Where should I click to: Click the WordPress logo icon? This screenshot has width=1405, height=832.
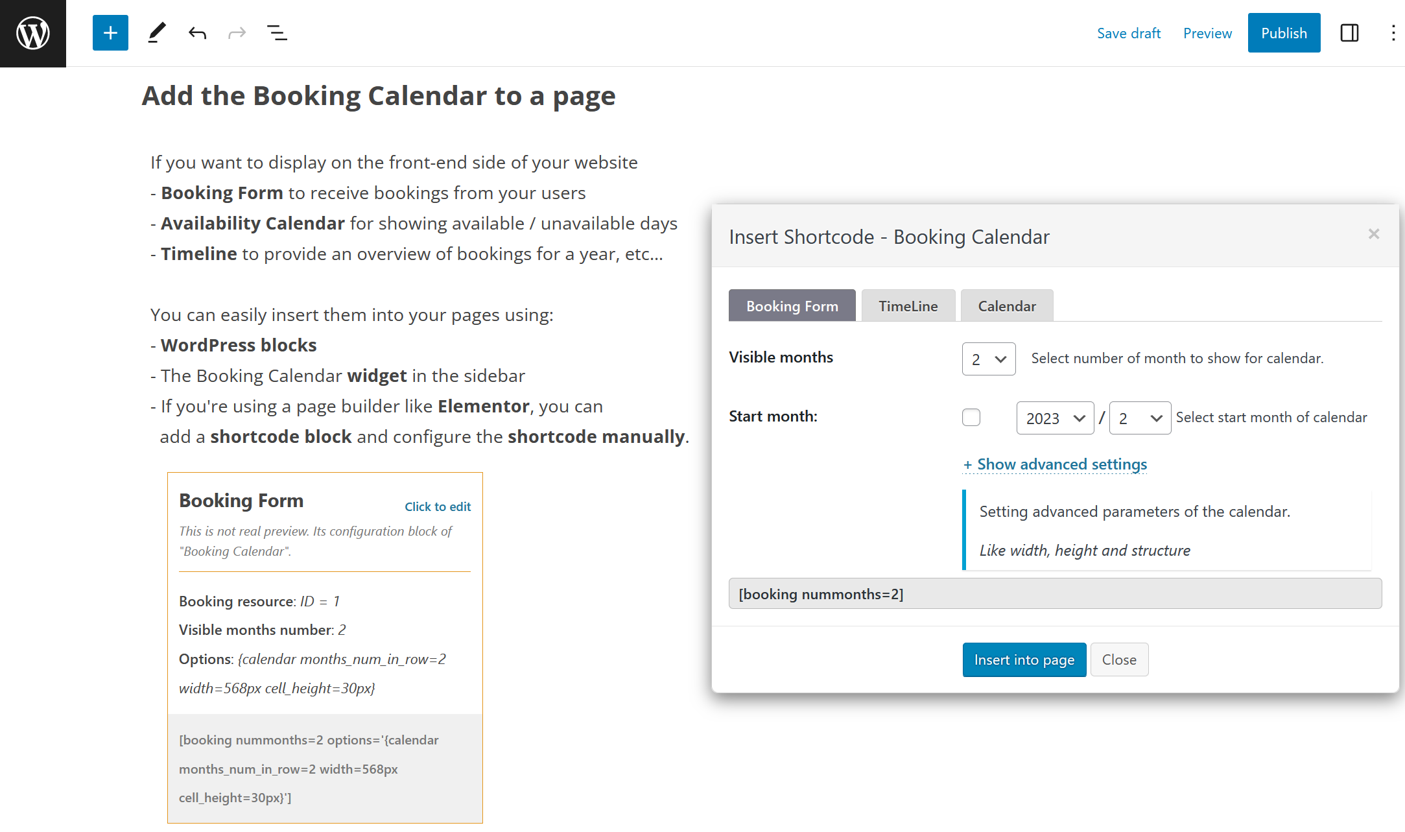pos(32,32)
